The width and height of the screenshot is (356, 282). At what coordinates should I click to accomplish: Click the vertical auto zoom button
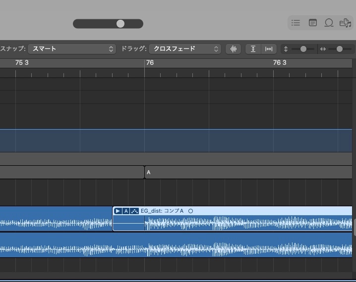(x=253, y=49)
